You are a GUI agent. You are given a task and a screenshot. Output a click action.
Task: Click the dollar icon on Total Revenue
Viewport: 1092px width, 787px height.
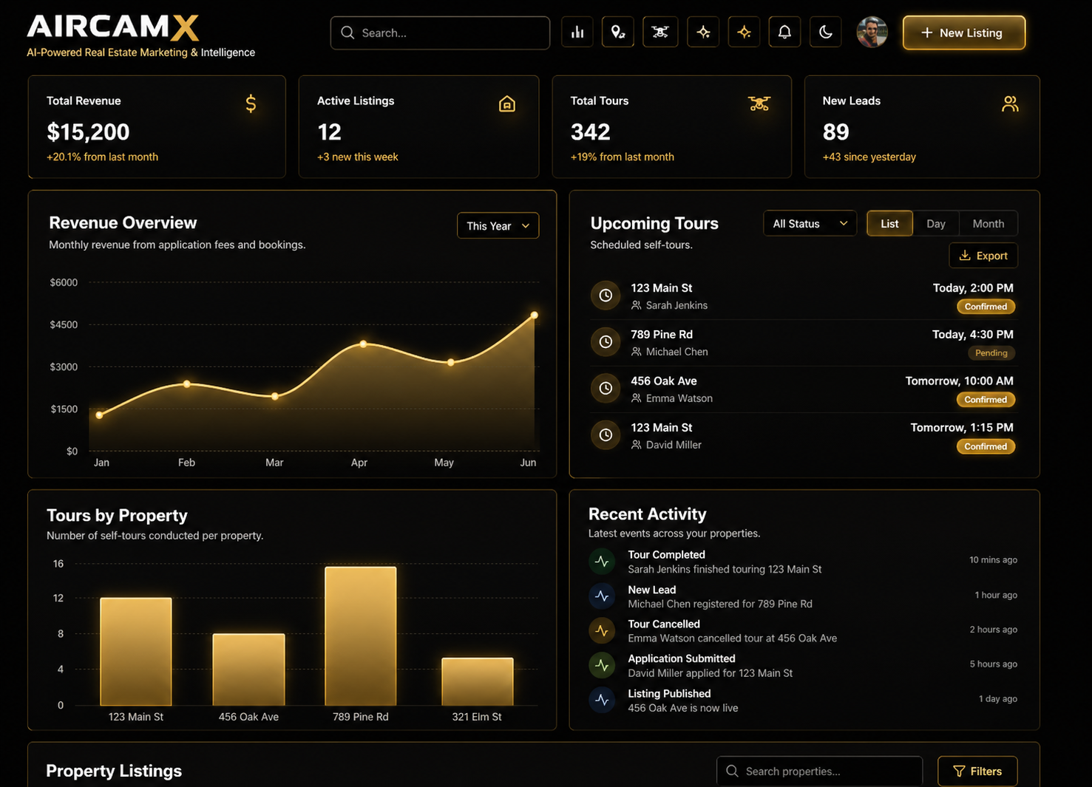251,103
